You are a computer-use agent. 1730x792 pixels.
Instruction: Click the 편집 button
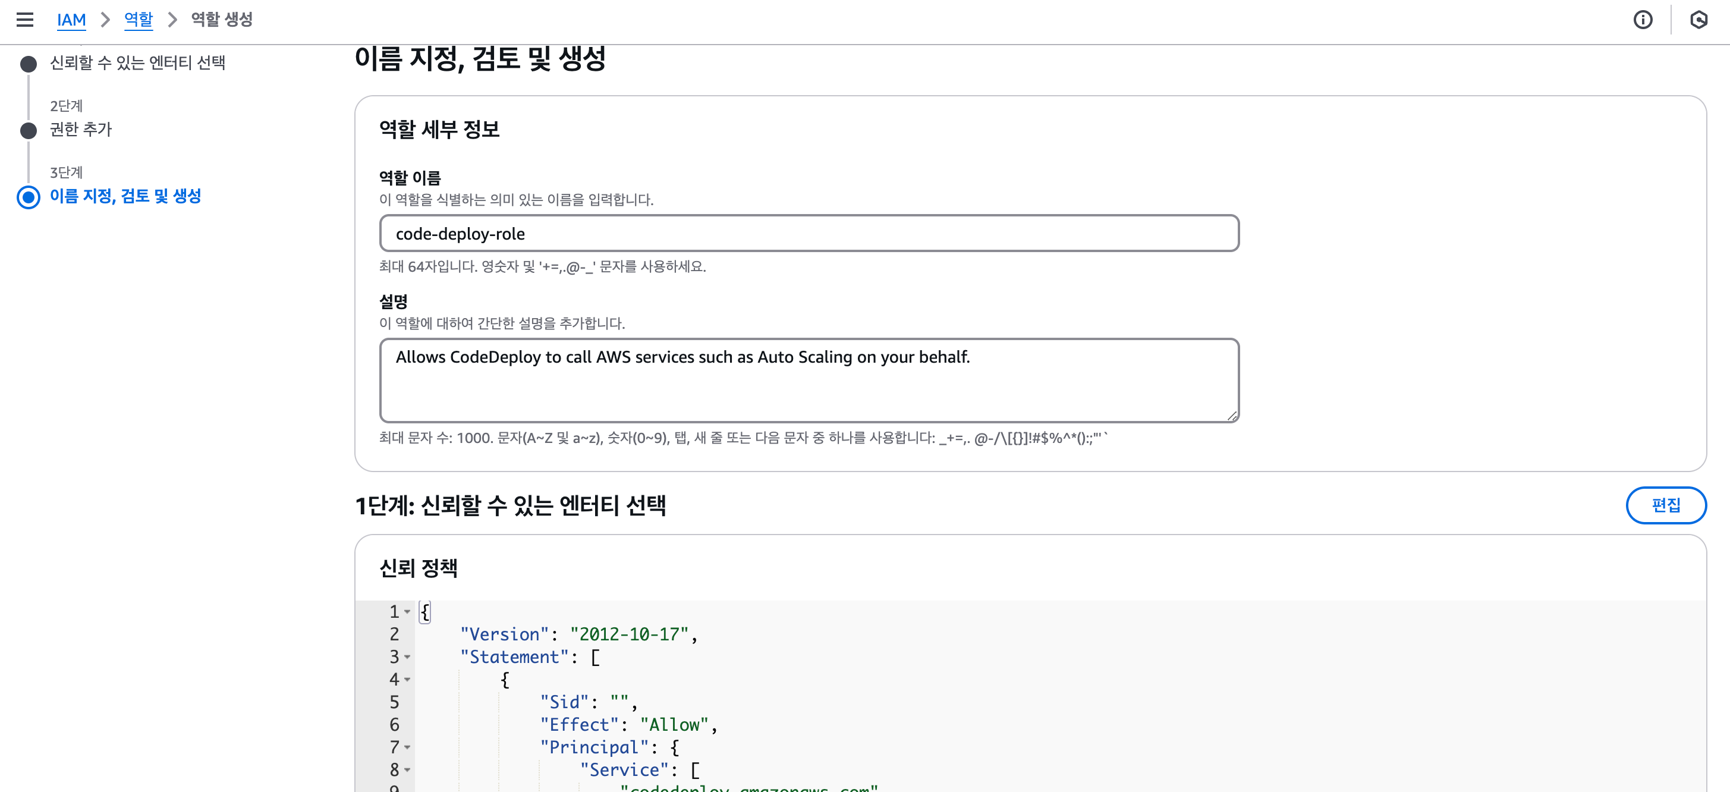(1666, 505)
